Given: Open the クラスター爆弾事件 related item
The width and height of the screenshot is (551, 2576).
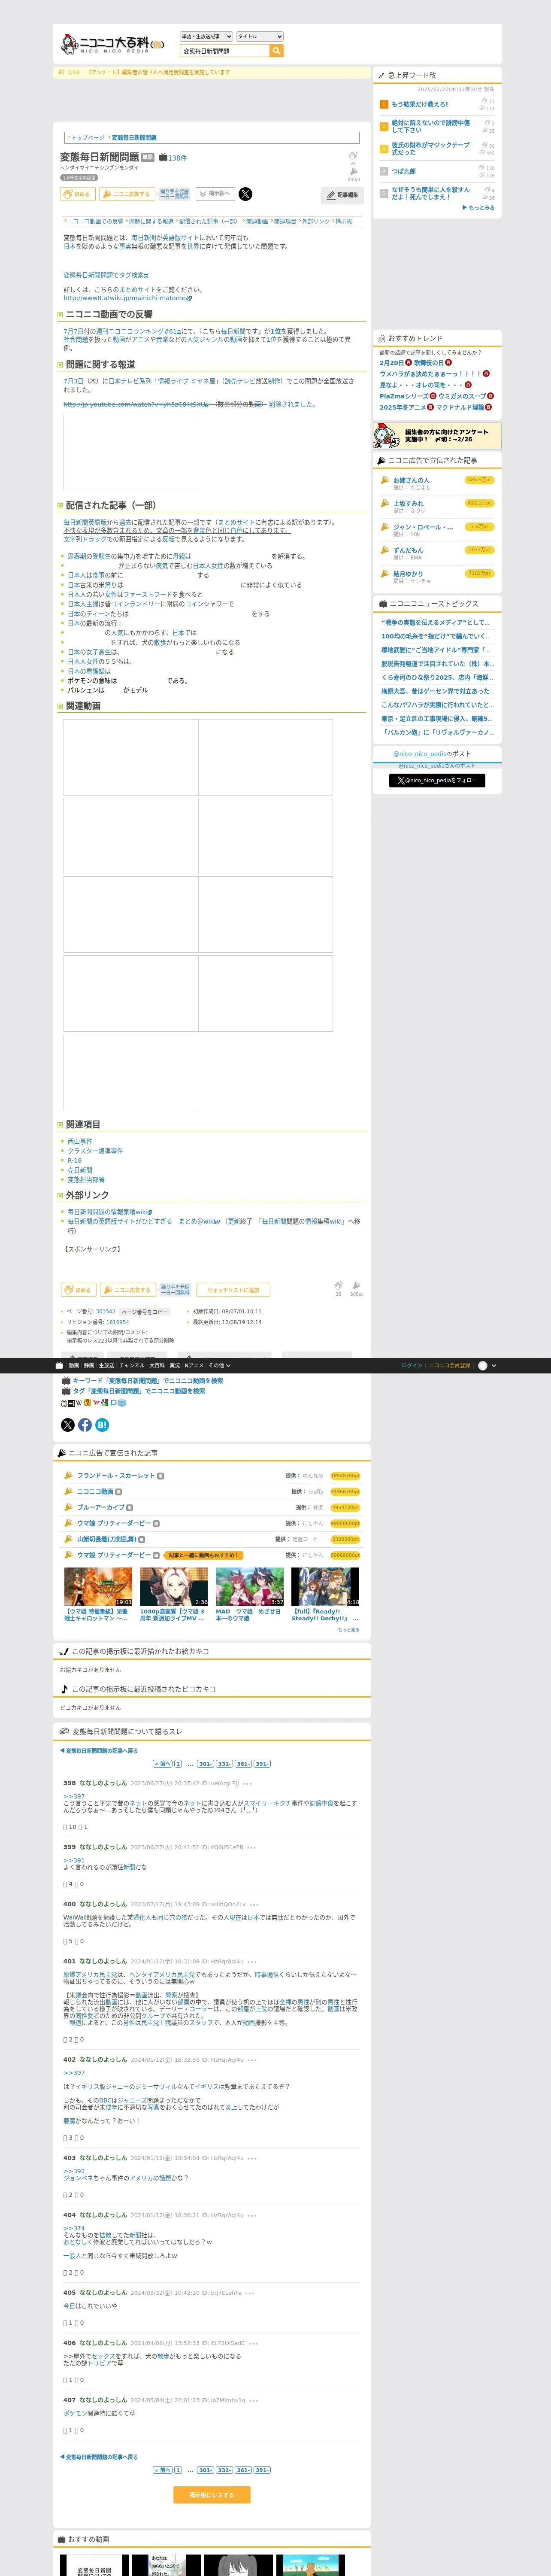Looking at the screenshot, I should (x=95, y=1151).
